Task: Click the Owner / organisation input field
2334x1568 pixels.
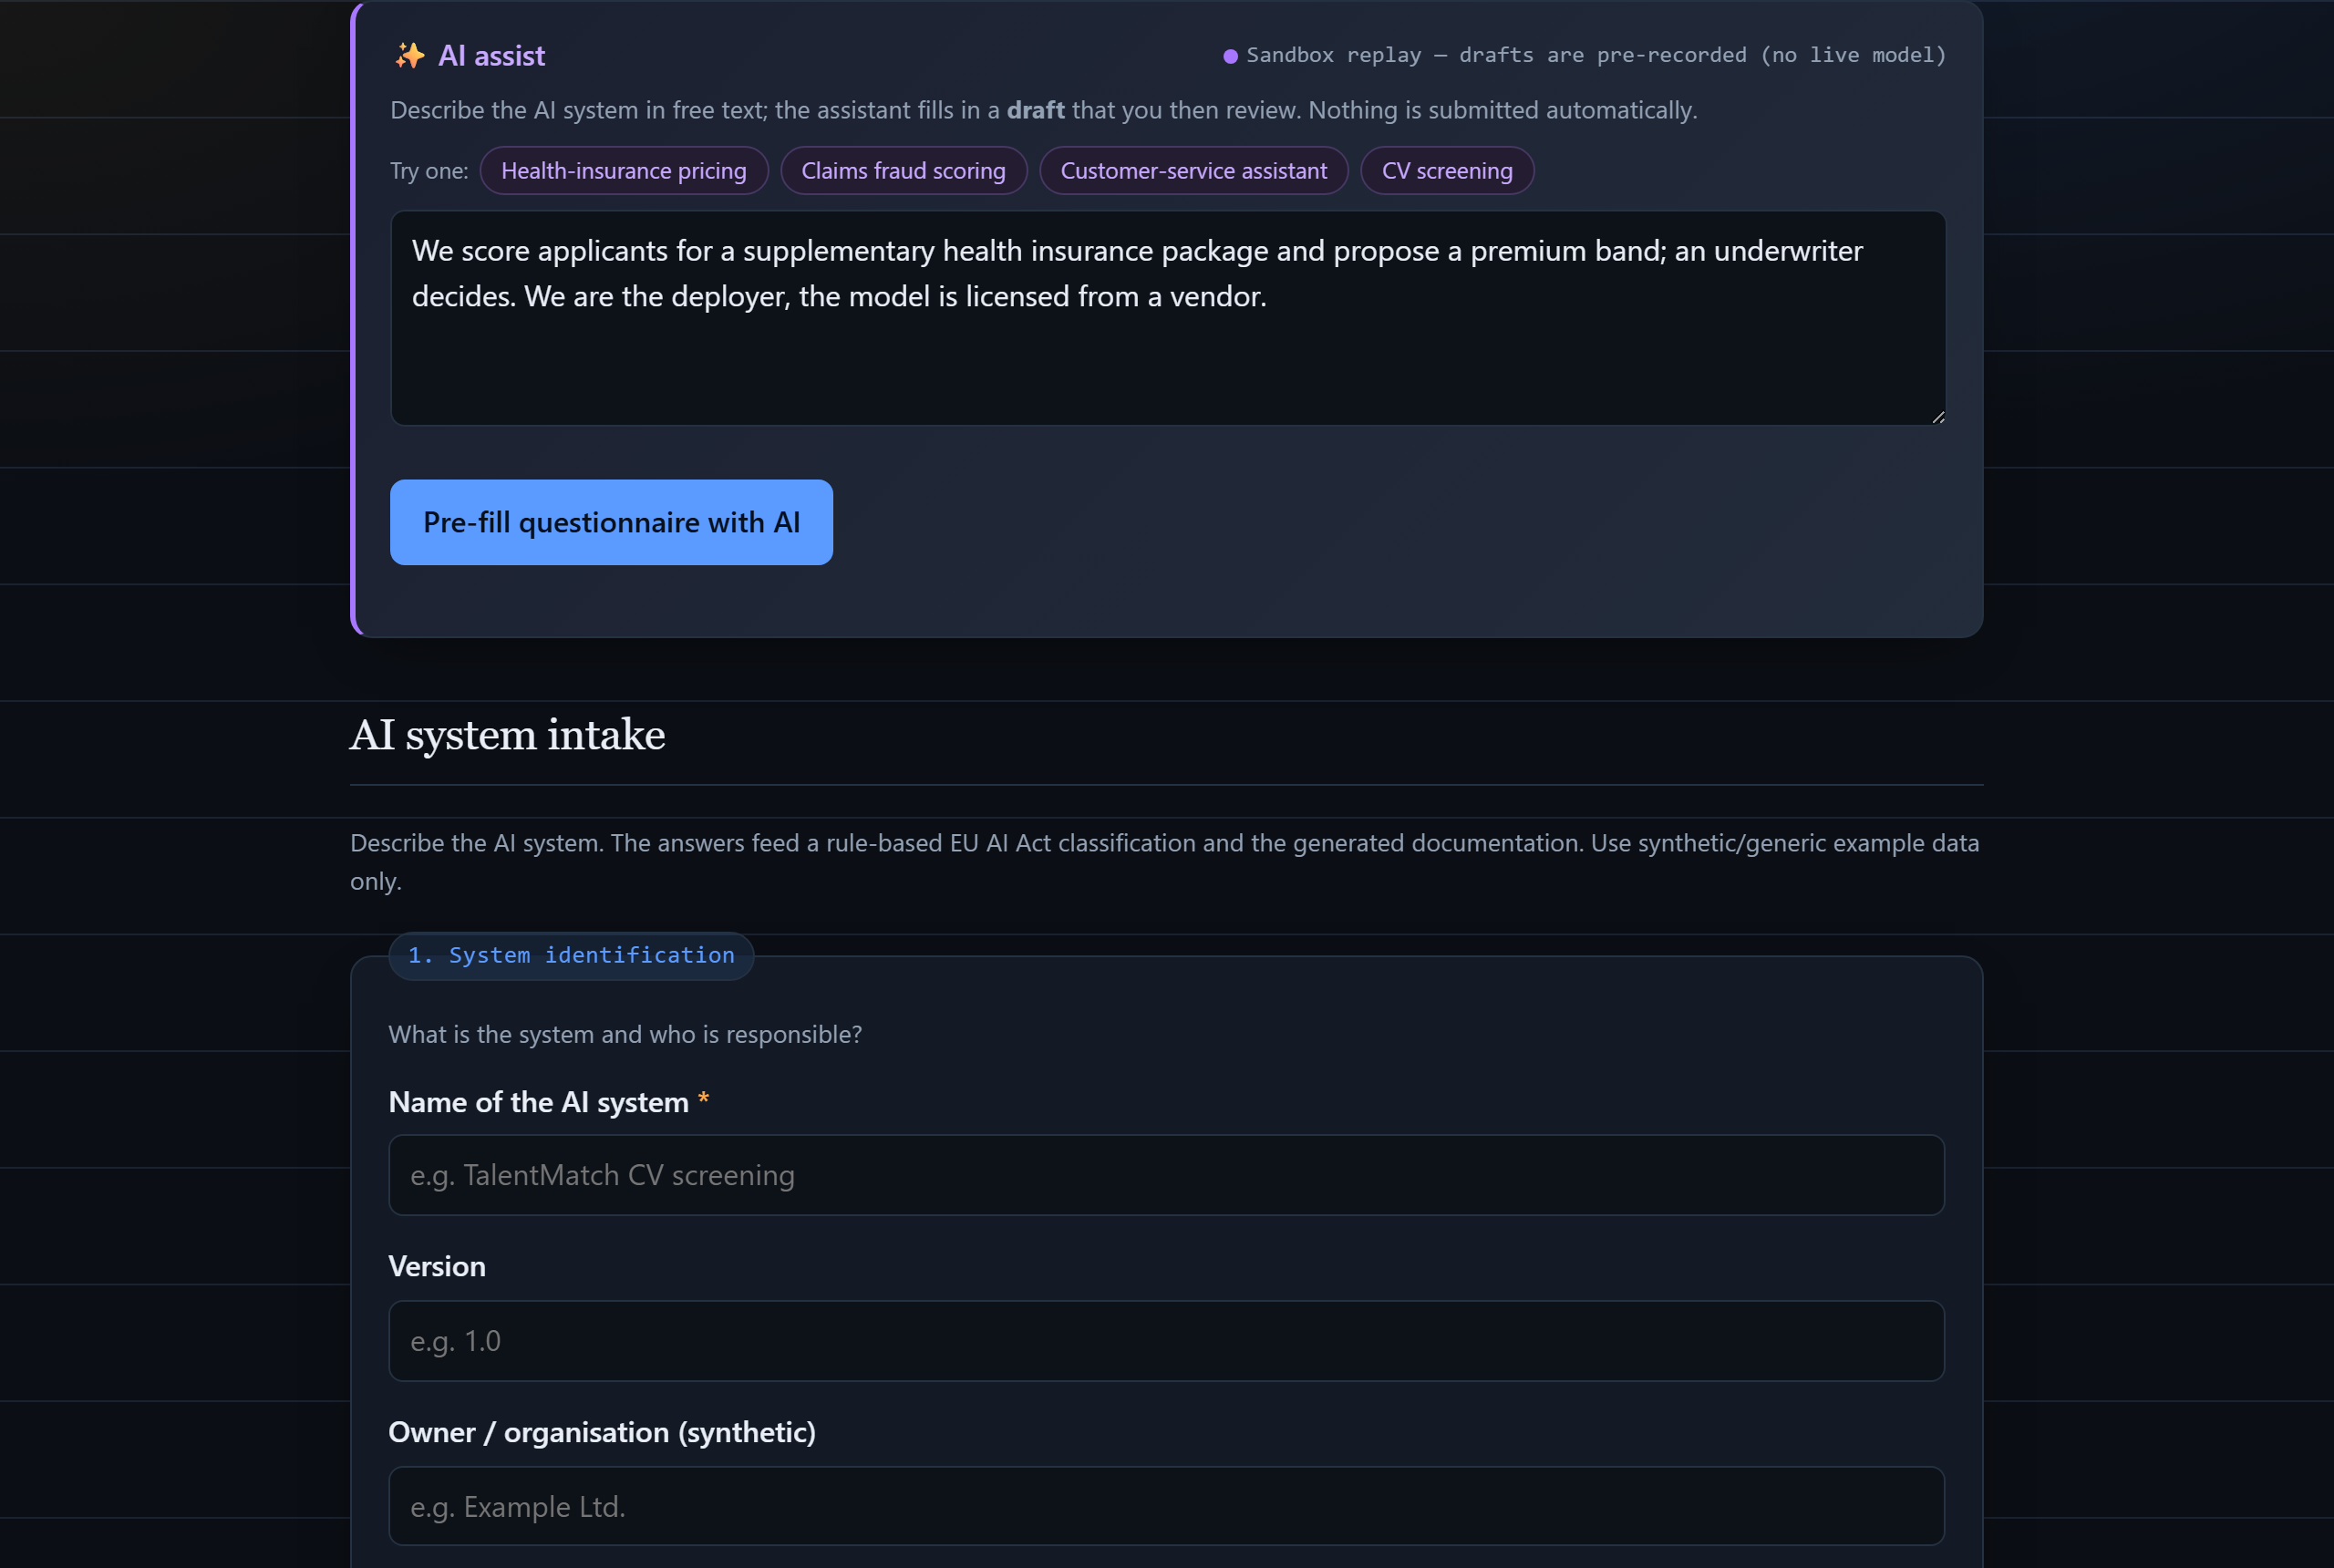Action: coord(1166,1506)
